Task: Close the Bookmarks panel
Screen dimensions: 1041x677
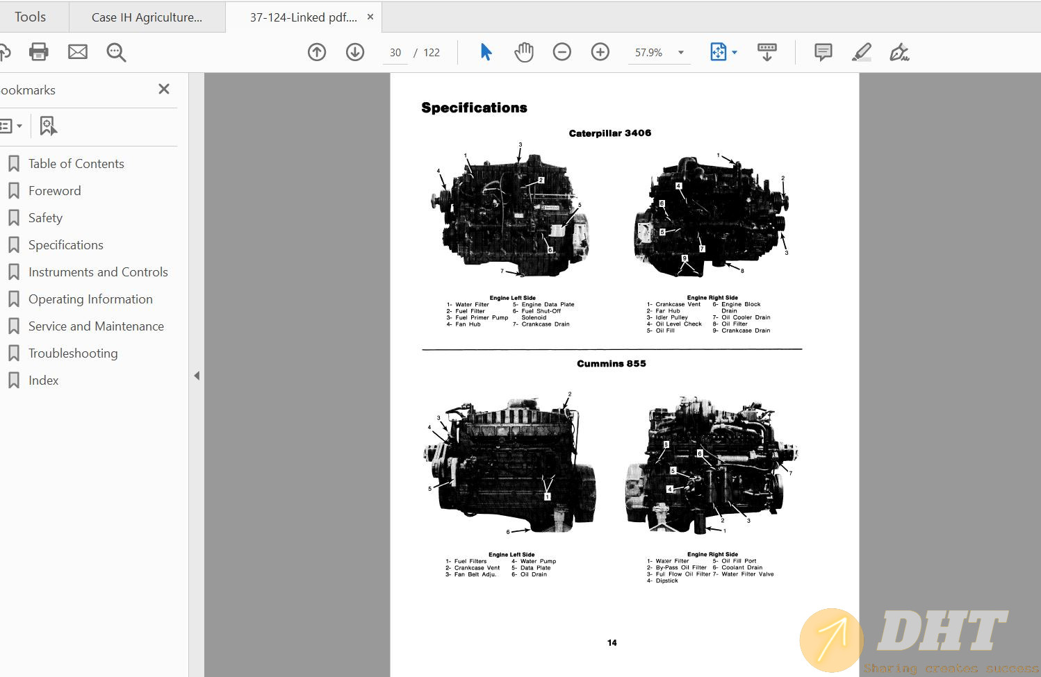Action: [x=164, y=89]
